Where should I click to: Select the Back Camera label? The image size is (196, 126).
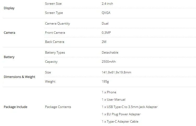pos(54,42)
